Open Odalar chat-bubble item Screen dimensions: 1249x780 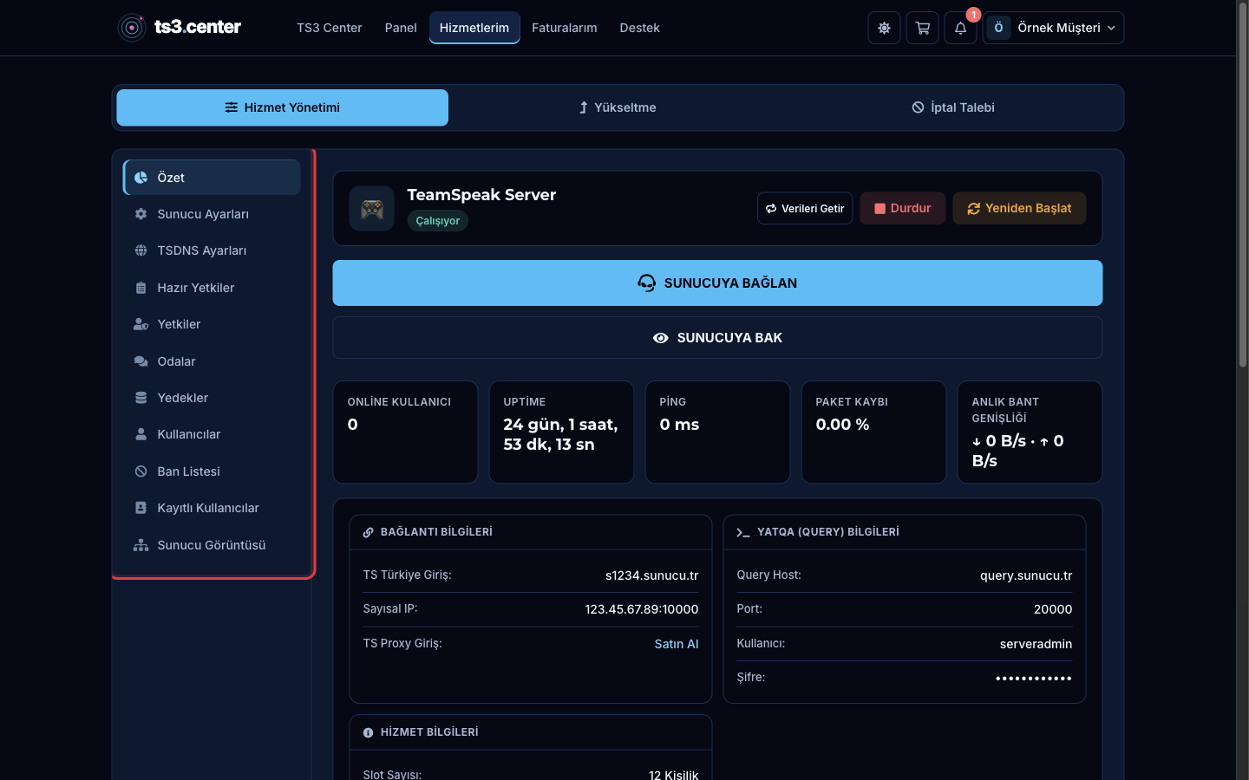[x=212, y=361]
